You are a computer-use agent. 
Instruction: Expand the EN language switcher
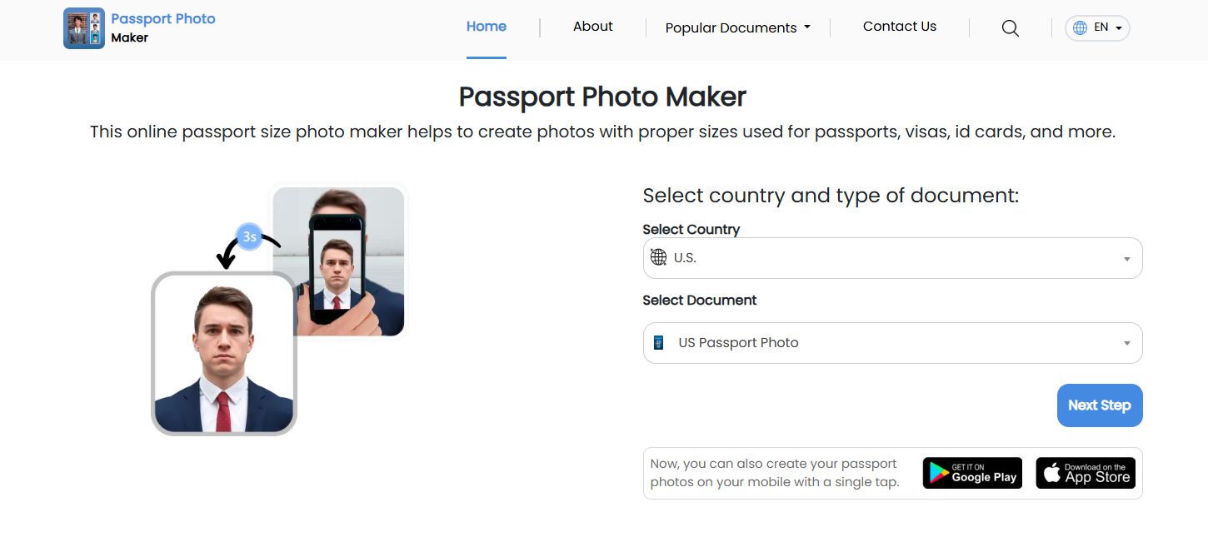point(1097,27)
